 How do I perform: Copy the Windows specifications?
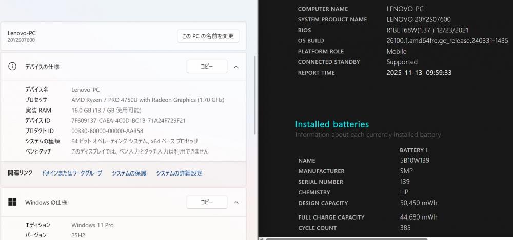(x=207, y=202)
